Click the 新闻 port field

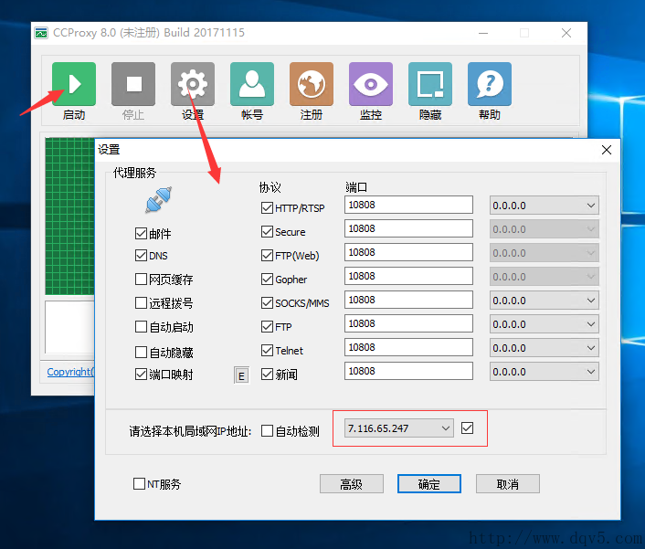click(x=408, y=371)
